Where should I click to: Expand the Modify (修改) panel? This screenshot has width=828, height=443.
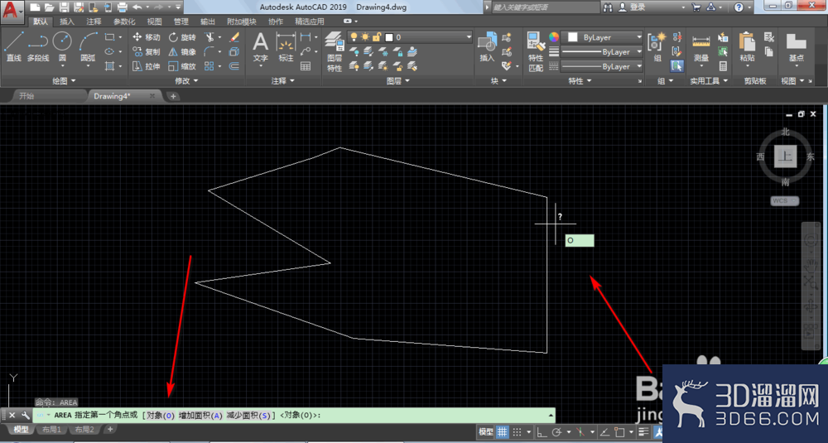click(x=186, y=81)
